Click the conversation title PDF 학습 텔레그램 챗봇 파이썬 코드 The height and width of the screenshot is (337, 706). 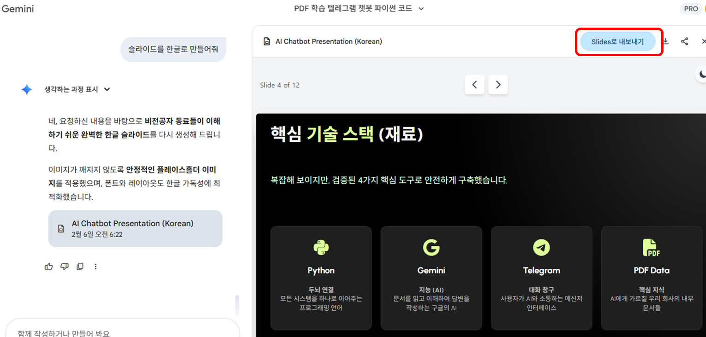[353, 9]
